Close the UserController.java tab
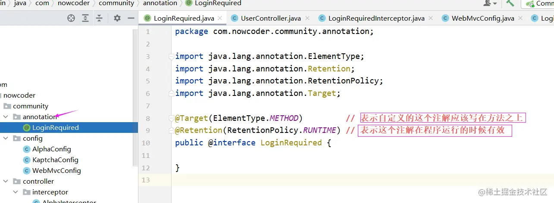Viewport: 554px width, 203px height. (307, 18)
